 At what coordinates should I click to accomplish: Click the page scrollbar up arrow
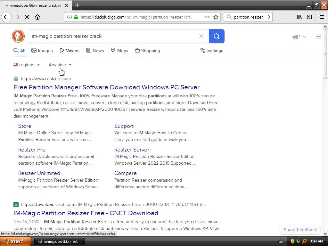tap(325, 26)
